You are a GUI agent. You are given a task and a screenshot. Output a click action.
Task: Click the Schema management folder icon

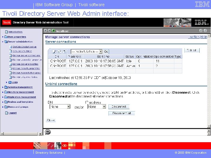pos(6,87)
